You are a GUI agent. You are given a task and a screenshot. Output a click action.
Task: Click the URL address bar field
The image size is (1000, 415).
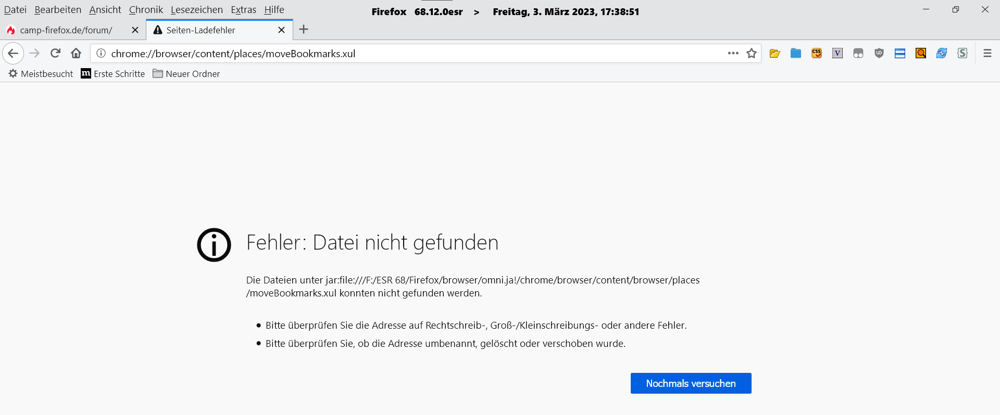[406, 54]
